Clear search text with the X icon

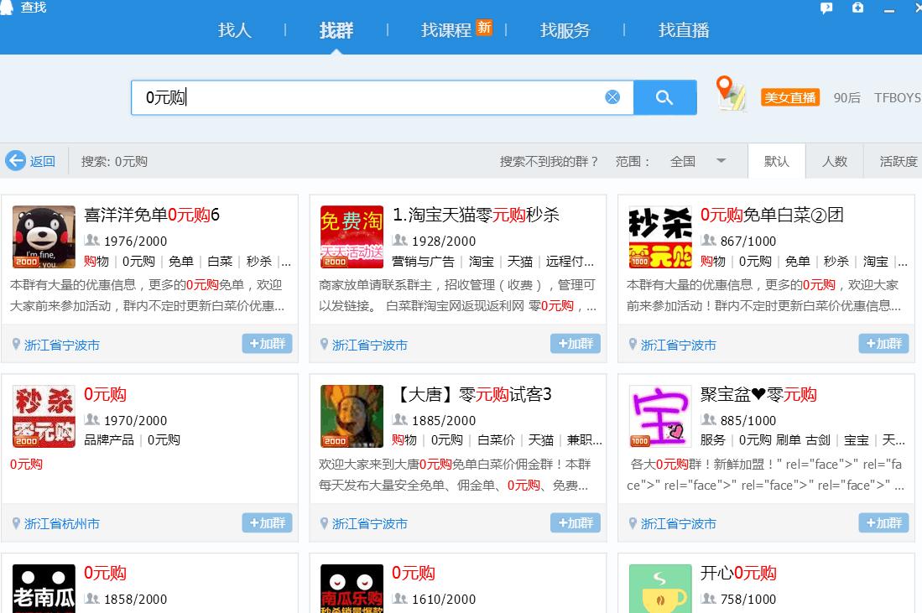pos(612,96)
